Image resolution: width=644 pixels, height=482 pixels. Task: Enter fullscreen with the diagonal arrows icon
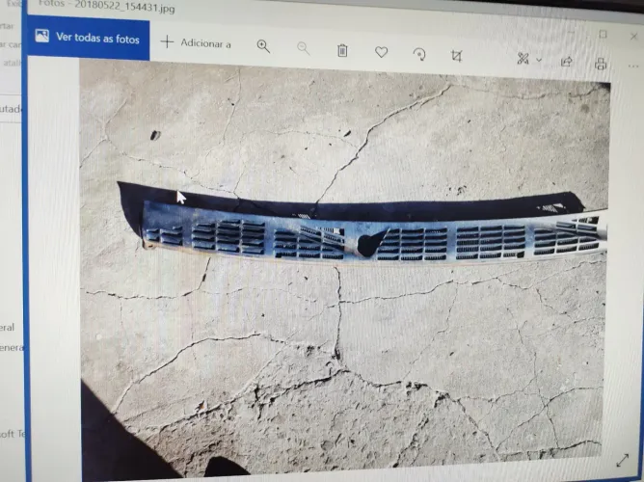[x=623, y=460]
